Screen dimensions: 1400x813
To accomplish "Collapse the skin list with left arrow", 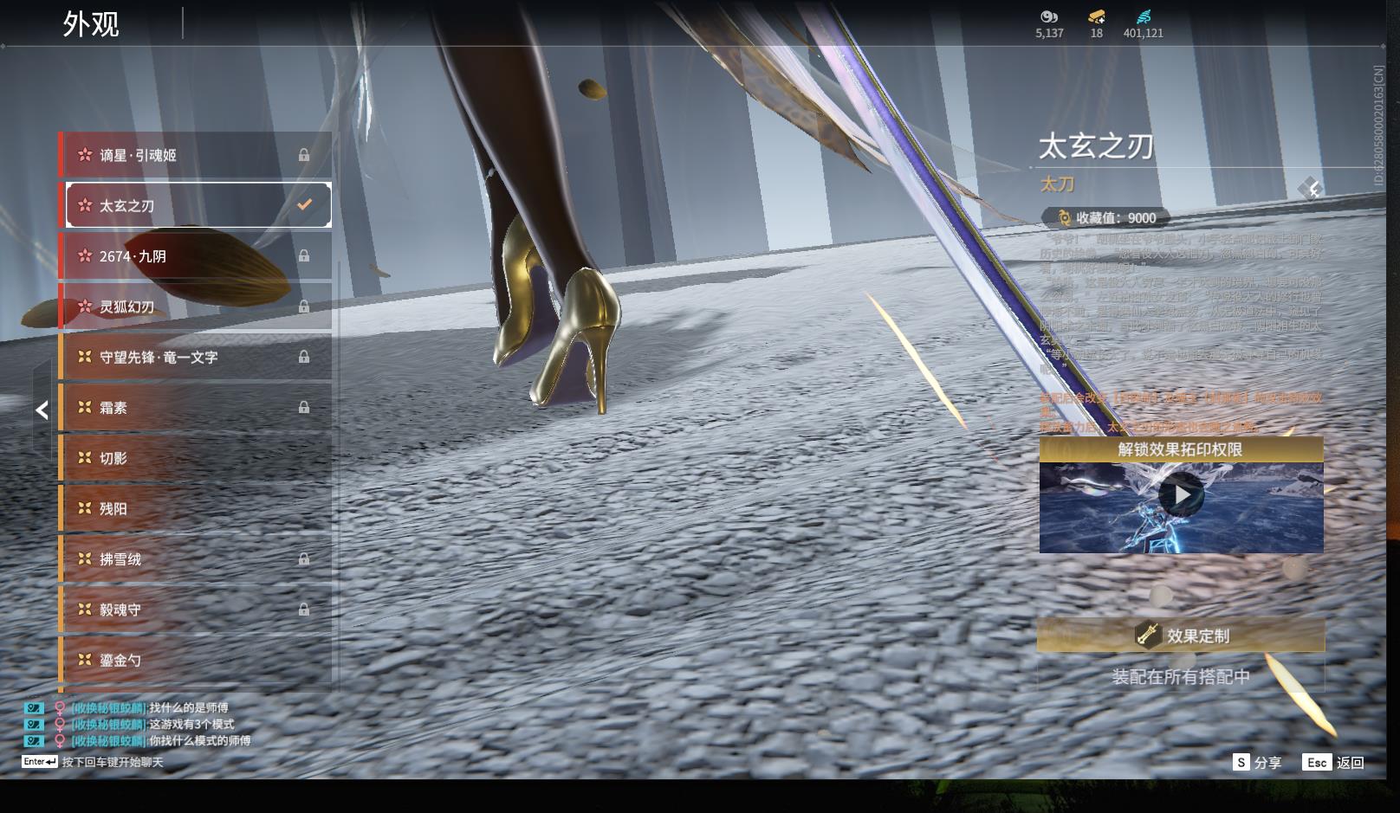I will pyautogui.click(x=42, y=410).
